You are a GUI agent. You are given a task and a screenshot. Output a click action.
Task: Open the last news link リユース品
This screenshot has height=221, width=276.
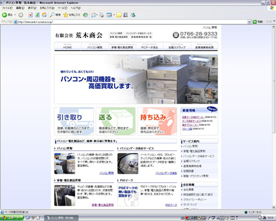coord(187,129)
